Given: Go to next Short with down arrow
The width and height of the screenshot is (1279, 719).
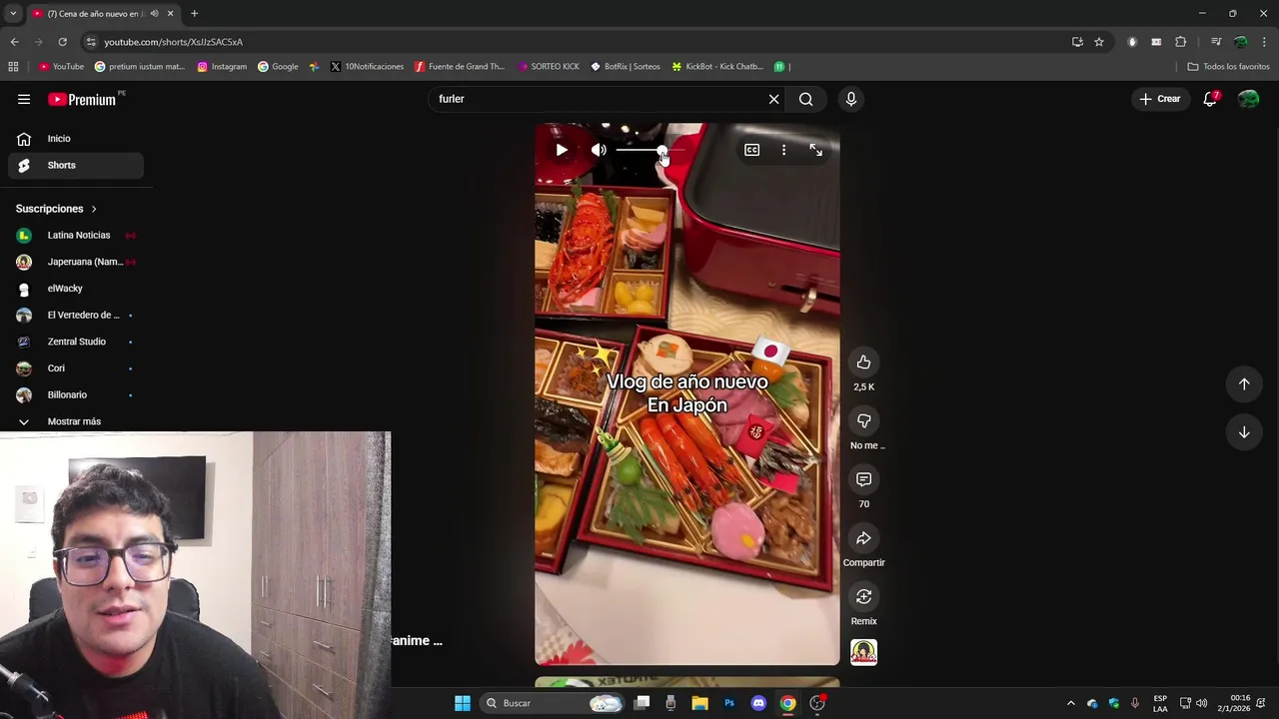Looking at the screenshot, I should 1244,432.
